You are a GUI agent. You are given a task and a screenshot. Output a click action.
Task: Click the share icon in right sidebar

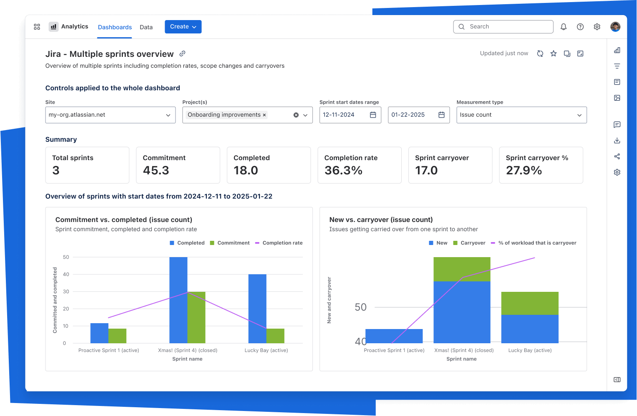(x=617, y=156)
